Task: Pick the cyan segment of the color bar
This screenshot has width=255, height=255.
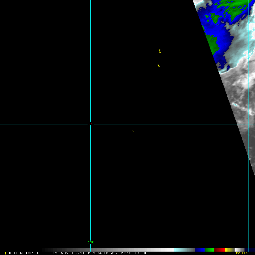Action: (184, 250)
